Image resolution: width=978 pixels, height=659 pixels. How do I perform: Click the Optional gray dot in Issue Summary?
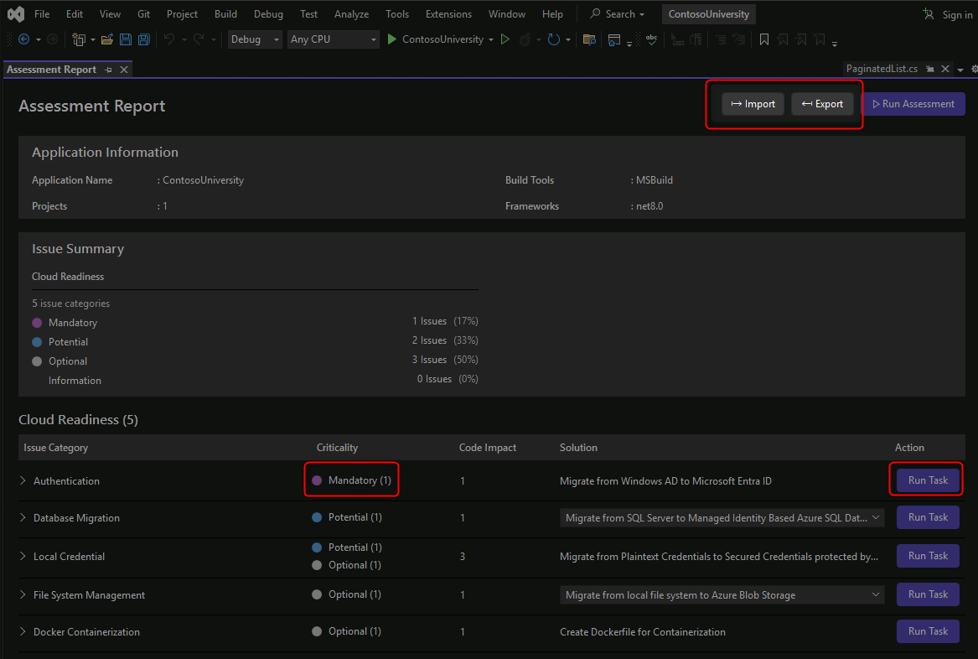pyautogui.click(x=37, y=361)
